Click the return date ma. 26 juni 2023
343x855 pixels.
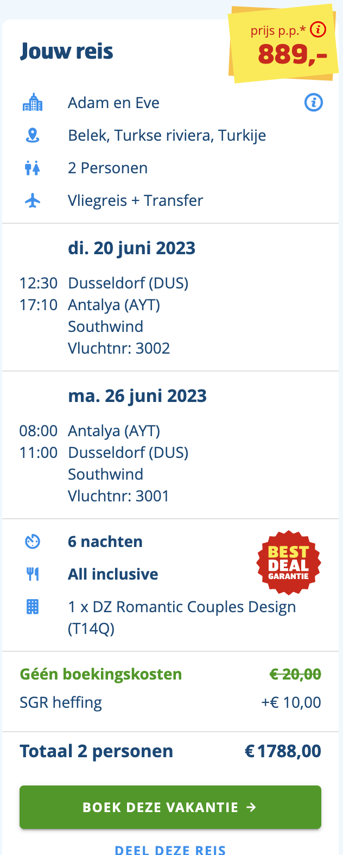[x=137, y=396]
